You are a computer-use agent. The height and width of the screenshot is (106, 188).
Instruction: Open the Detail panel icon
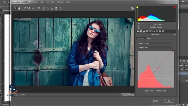[144, 32]
